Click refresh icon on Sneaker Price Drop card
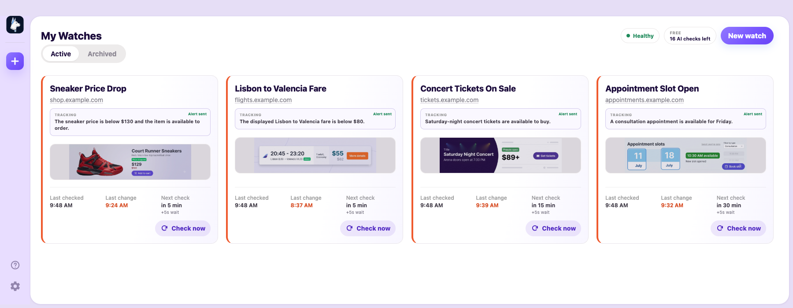 [x=164, y=228]
